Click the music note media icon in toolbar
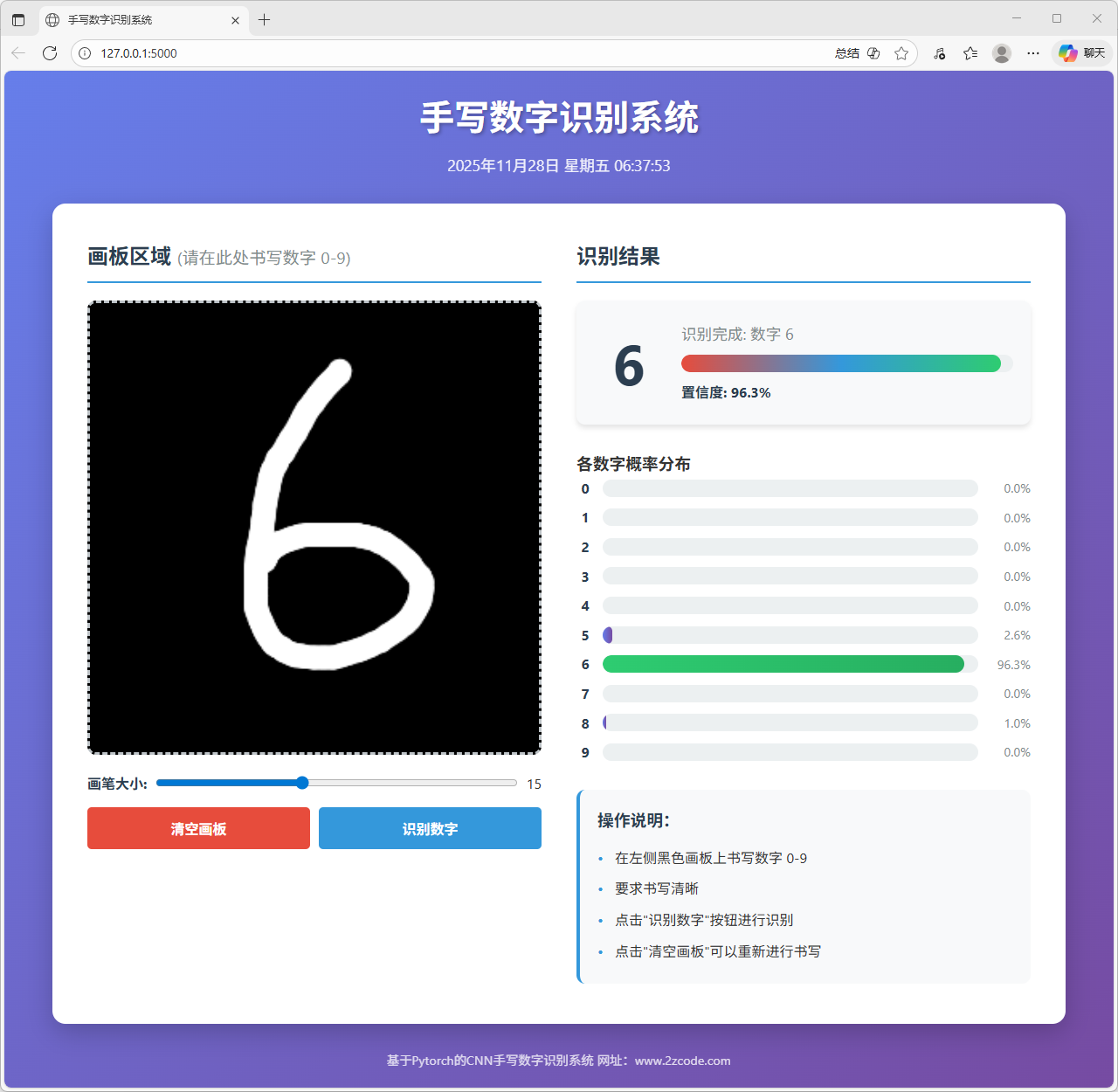1118x1092 pixels. click(940, 53)
